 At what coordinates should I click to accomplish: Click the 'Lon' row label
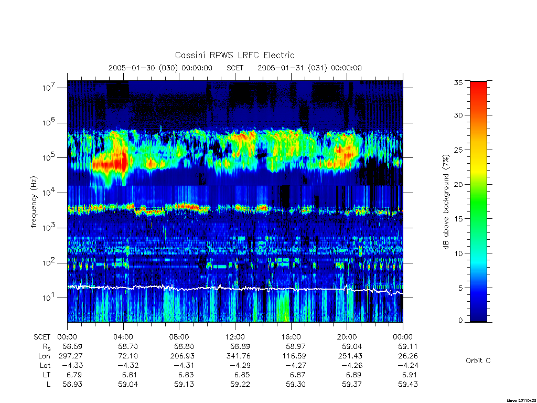point(44,356)
